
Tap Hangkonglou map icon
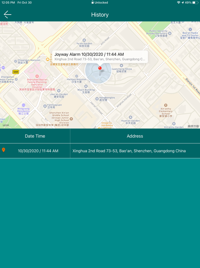pyautogui.click(x=97, y=99)
